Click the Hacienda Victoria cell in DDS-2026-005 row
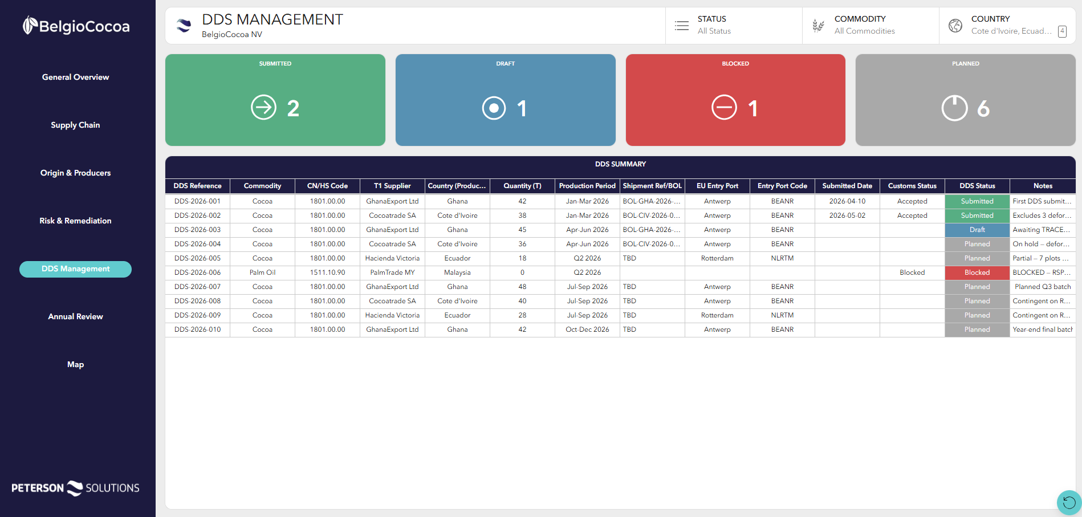Viewport: 1082px width, 517px height. (x=392, y=258)
